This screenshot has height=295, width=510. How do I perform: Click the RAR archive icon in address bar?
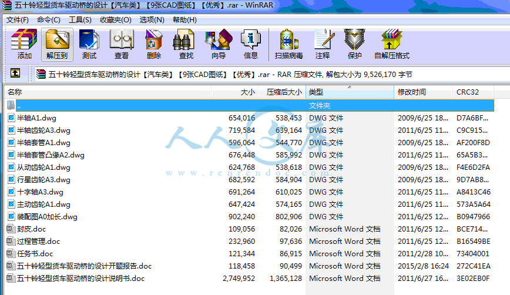41,74
